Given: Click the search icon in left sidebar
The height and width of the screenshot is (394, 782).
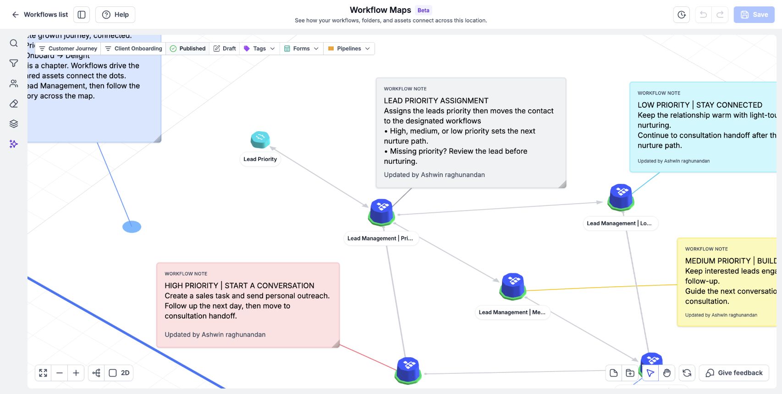Looking at the screenshot, I should [x=14, y=43].
